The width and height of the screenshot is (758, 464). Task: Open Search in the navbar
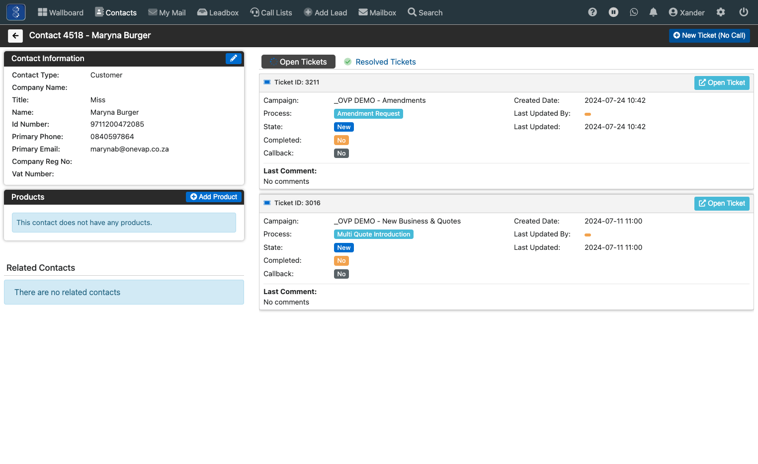425,12
